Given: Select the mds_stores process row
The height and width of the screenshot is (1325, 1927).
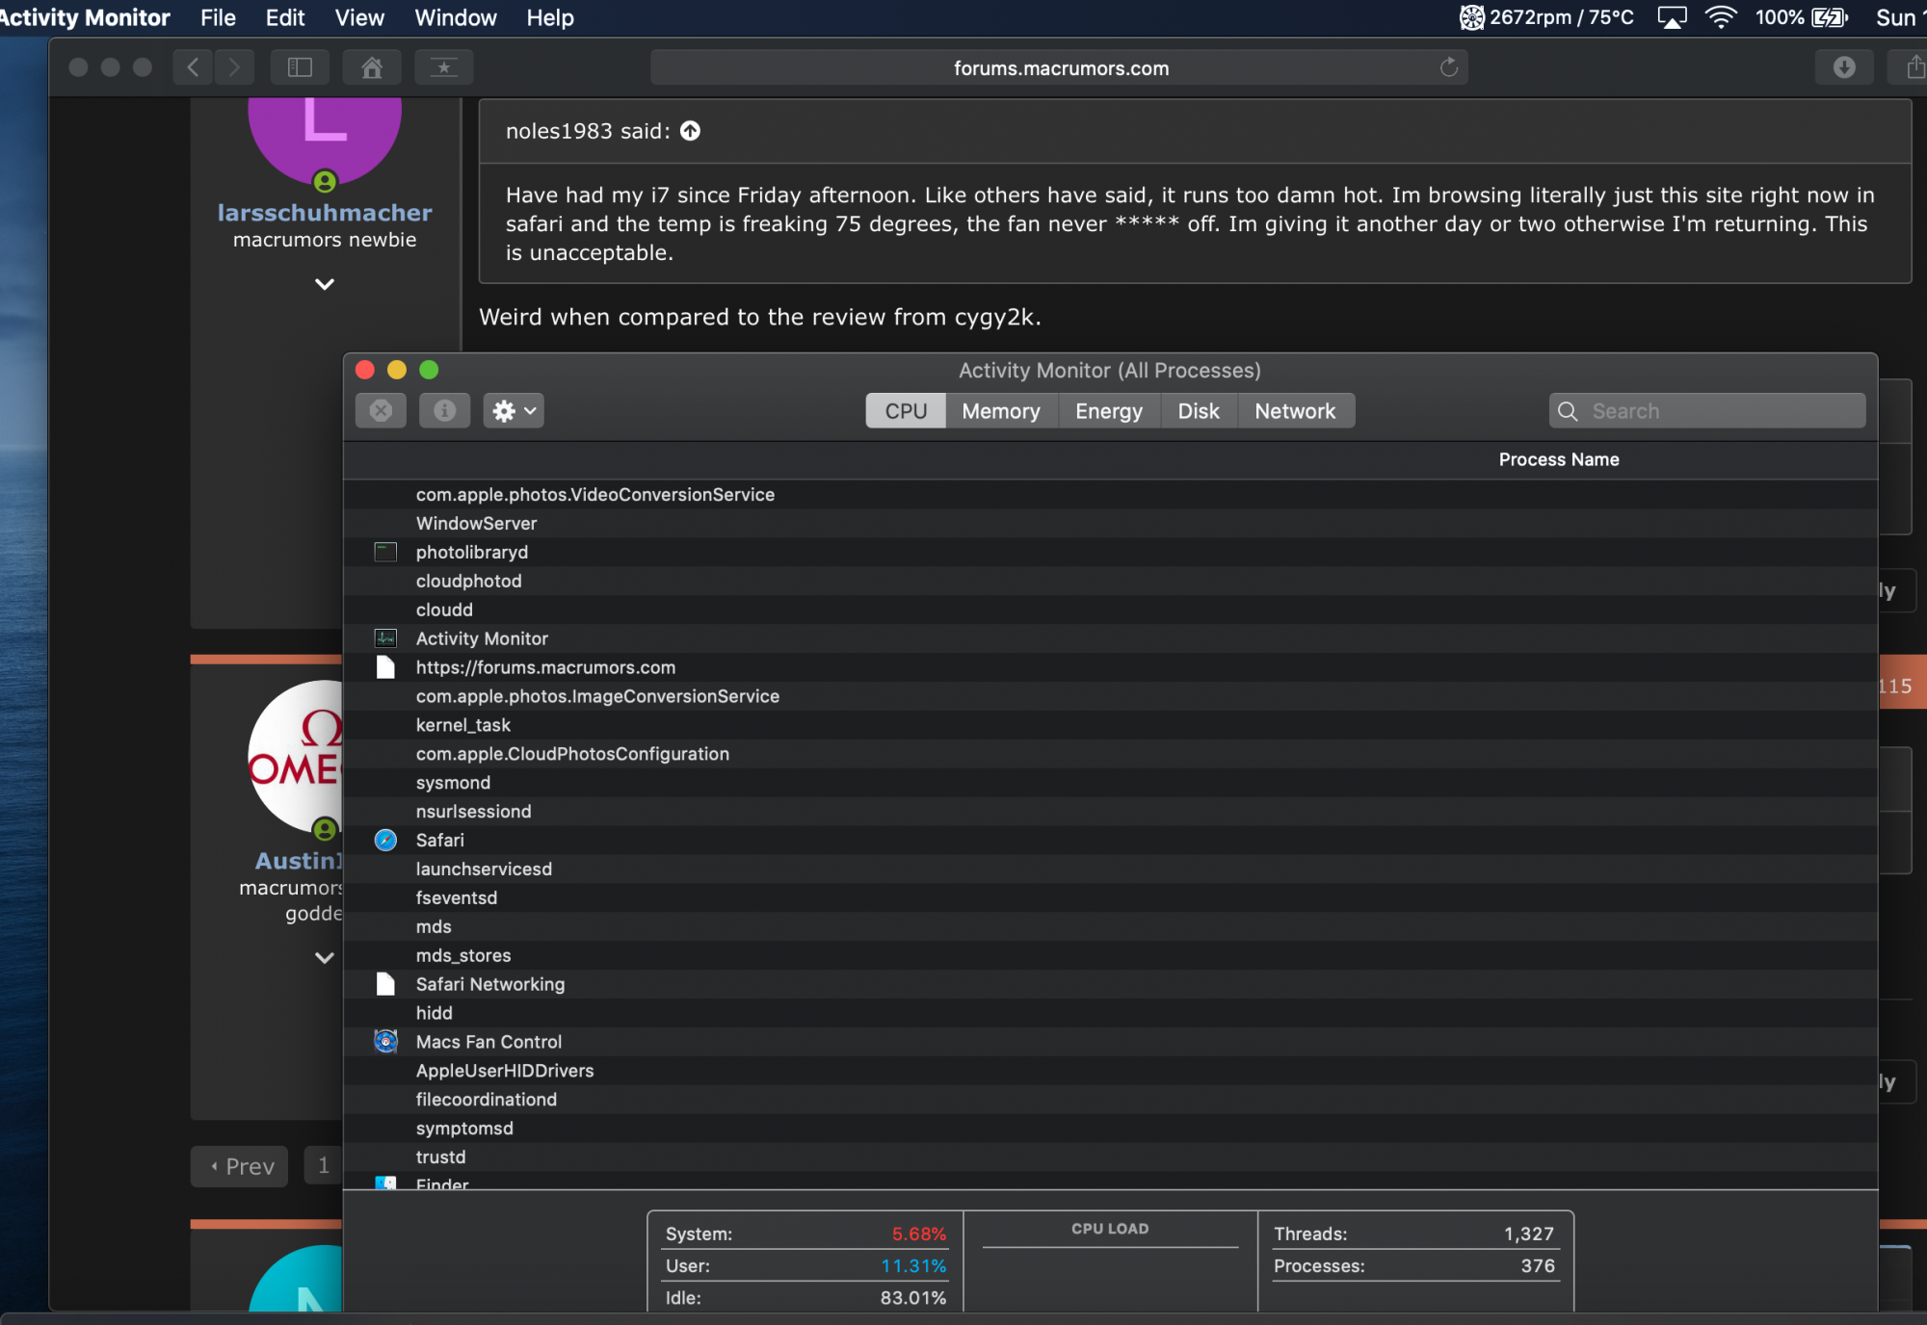Looking at the screenshot, I should 1110,956.
